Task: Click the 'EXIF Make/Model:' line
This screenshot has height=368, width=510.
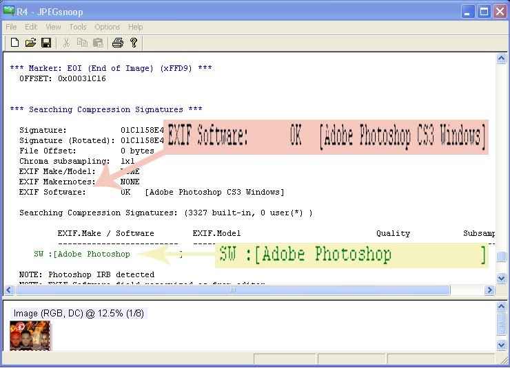Action: point(79,172)
